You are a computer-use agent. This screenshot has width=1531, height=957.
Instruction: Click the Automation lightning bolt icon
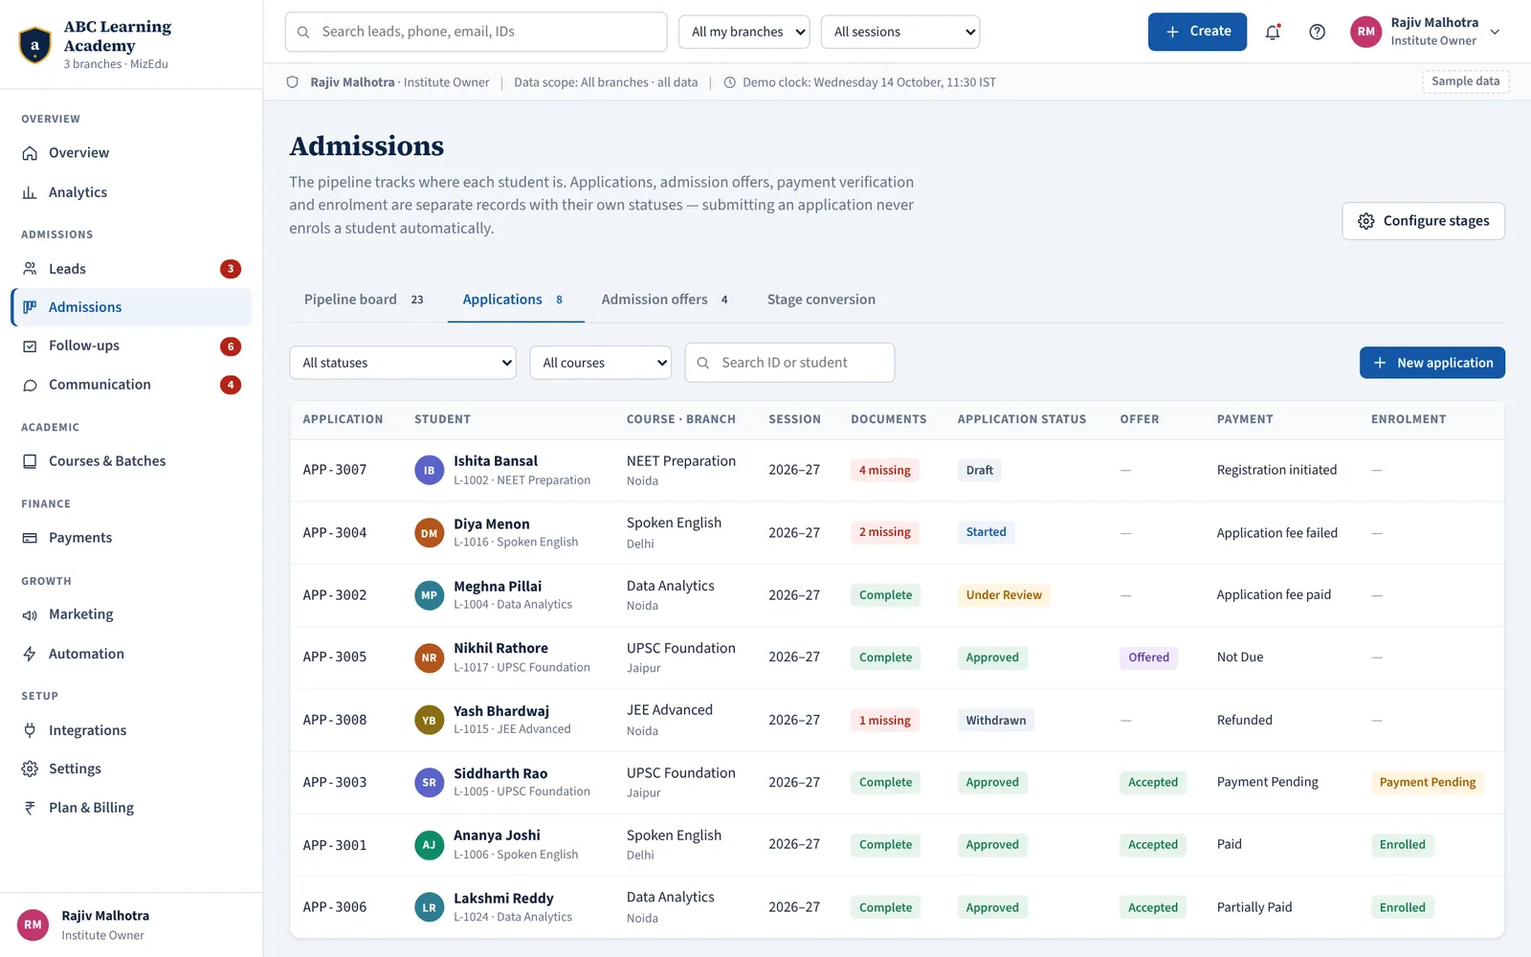pyautogui.click(x=30, y=654)
